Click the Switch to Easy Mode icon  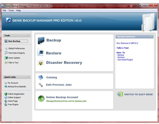[120, 94]
